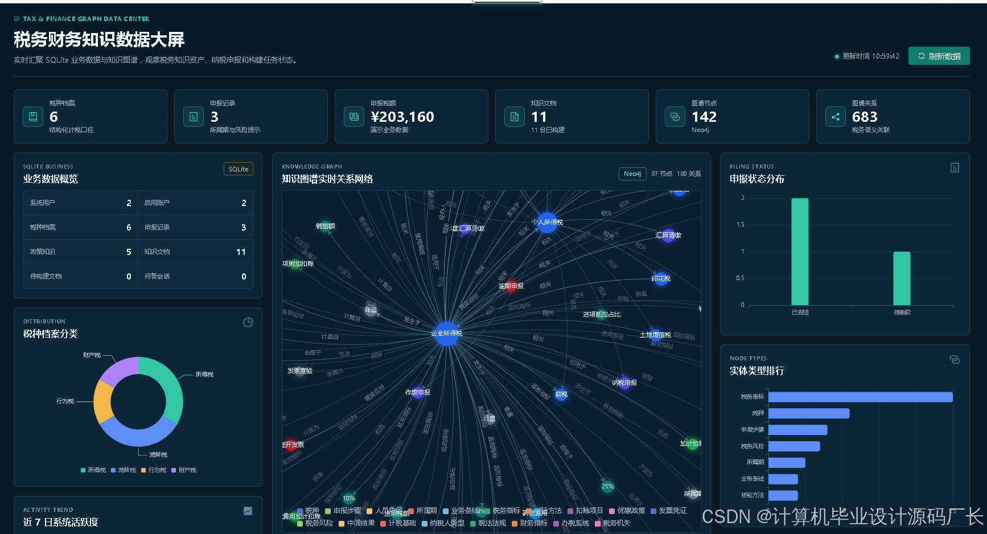Screen dimensions: 987x534
Task: Click the 待构建文档 row in 业务数据概览
Action: pyautogui.click(x=80, y=276)
